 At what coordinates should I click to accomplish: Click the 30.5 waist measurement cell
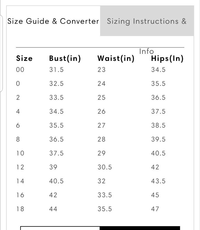point(105,167)
